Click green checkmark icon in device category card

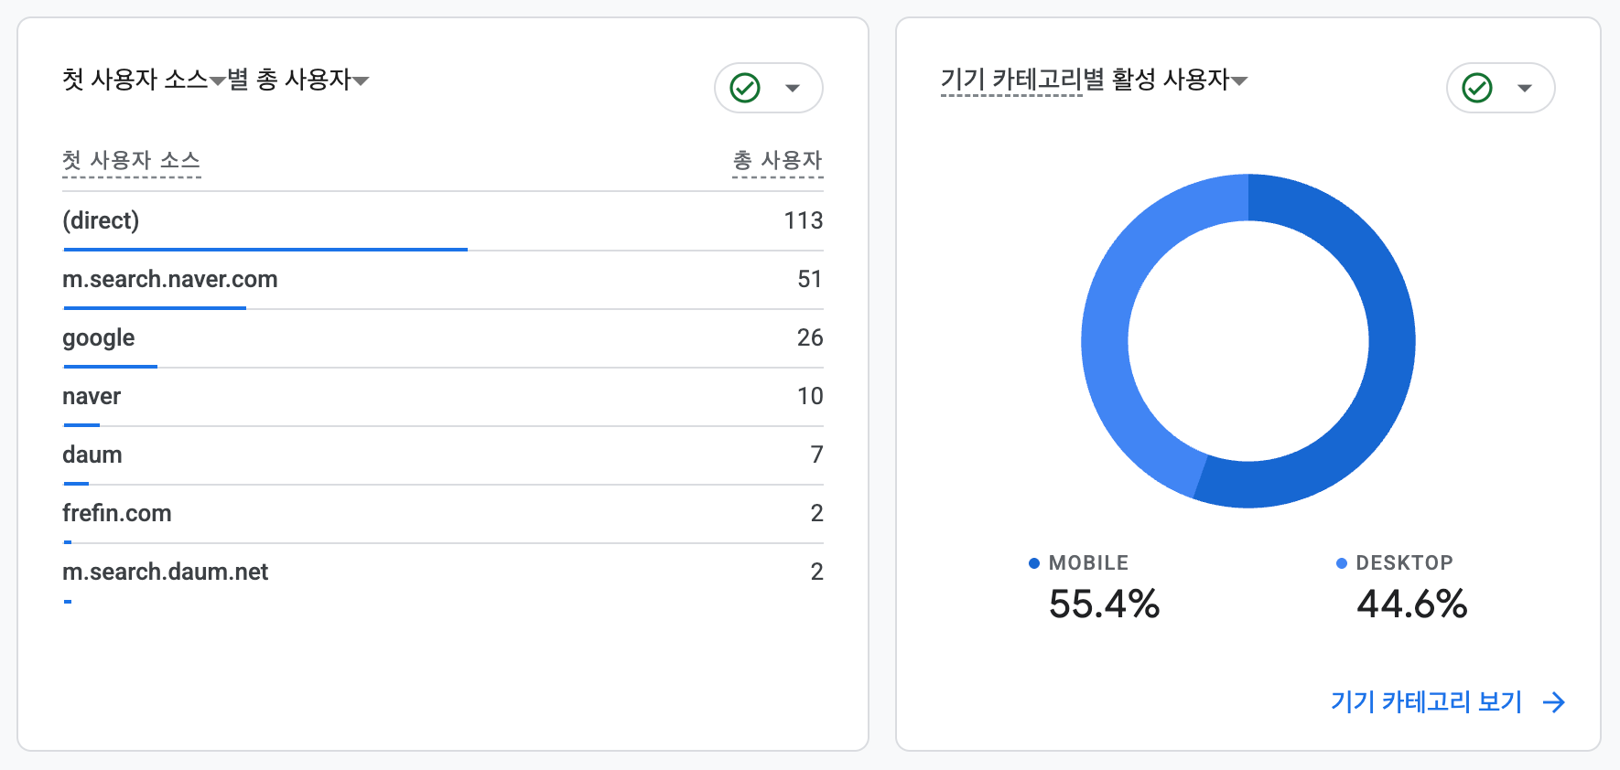[x=1477, y=88]
